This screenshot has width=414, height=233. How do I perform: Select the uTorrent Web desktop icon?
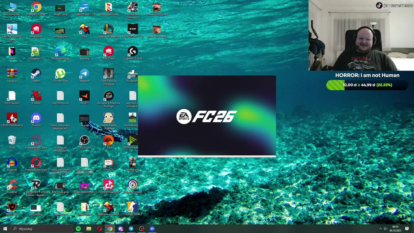60,76
